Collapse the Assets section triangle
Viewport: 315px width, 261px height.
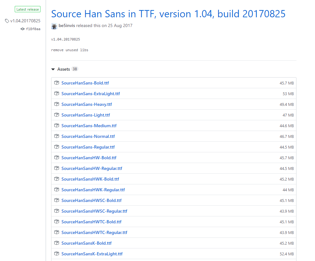tap(53, 69)
